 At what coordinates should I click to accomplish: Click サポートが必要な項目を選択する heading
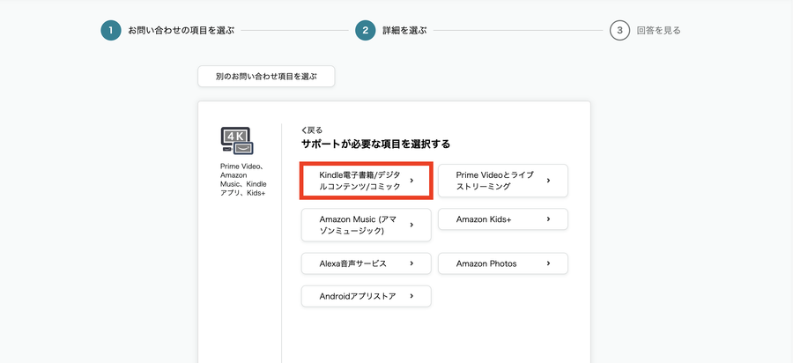375,144
